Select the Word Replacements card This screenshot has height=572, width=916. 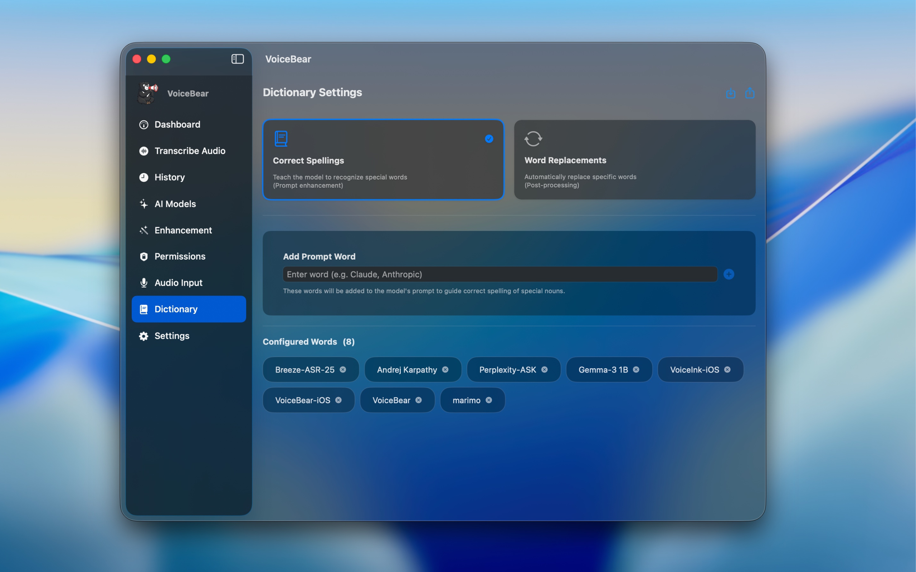tap(634, 159)
